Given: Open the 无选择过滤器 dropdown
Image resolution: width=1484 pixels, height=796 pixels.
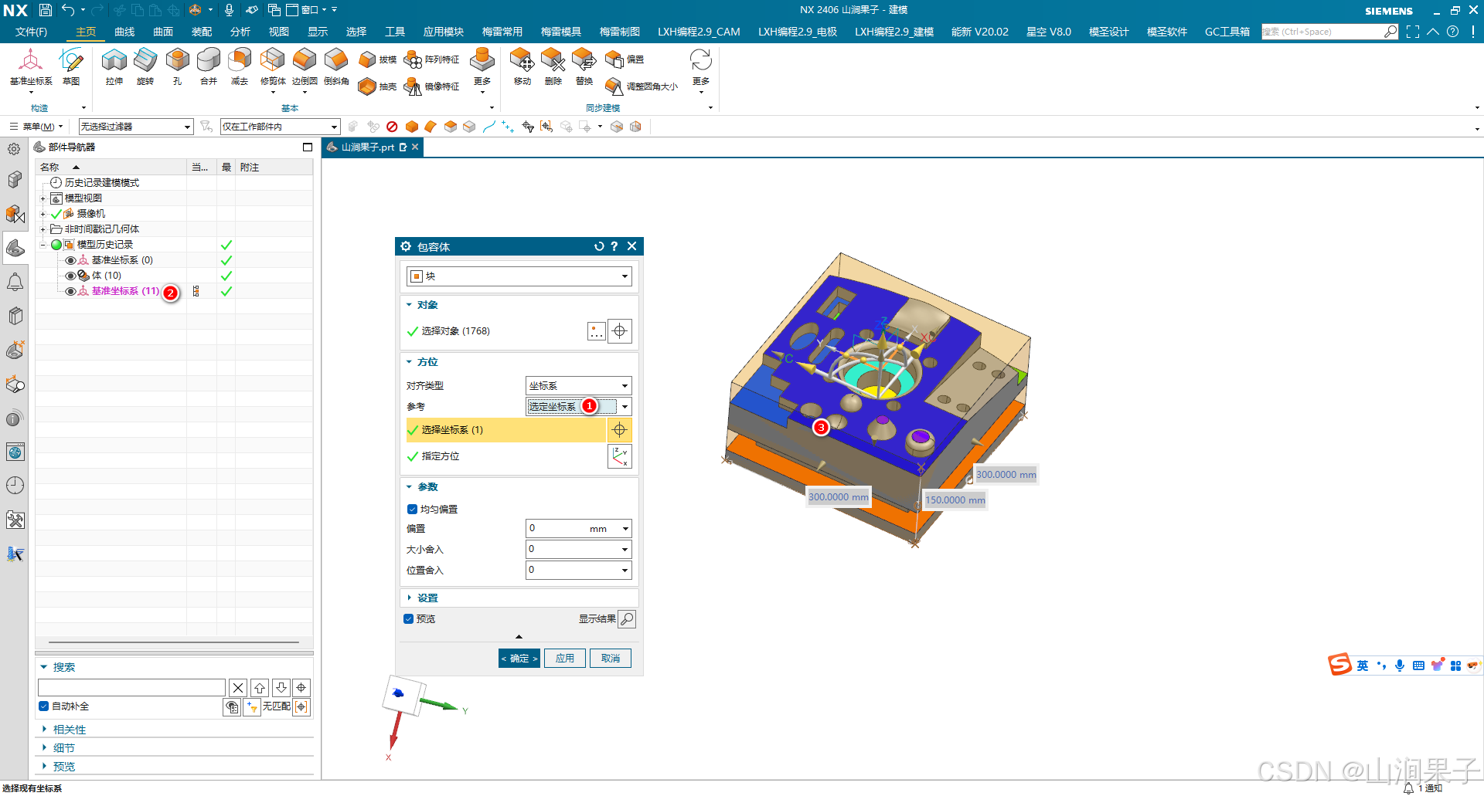Looking at the screenshot, I should (136, 127).
